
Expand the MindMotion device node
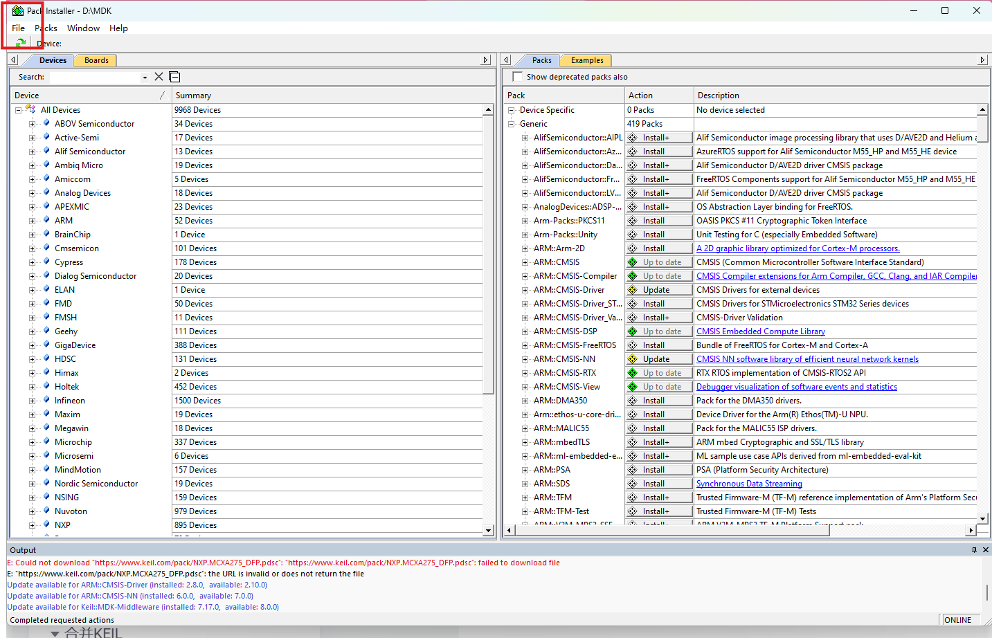32,470
